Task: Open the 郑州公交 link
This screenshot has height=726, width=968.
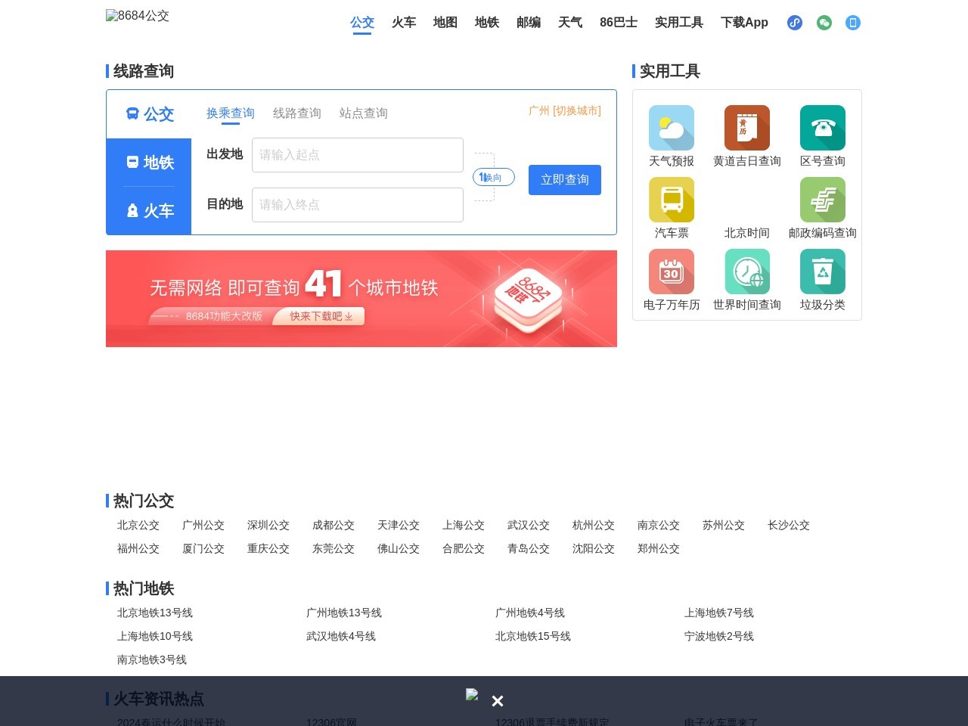Action: coord(659,548)
